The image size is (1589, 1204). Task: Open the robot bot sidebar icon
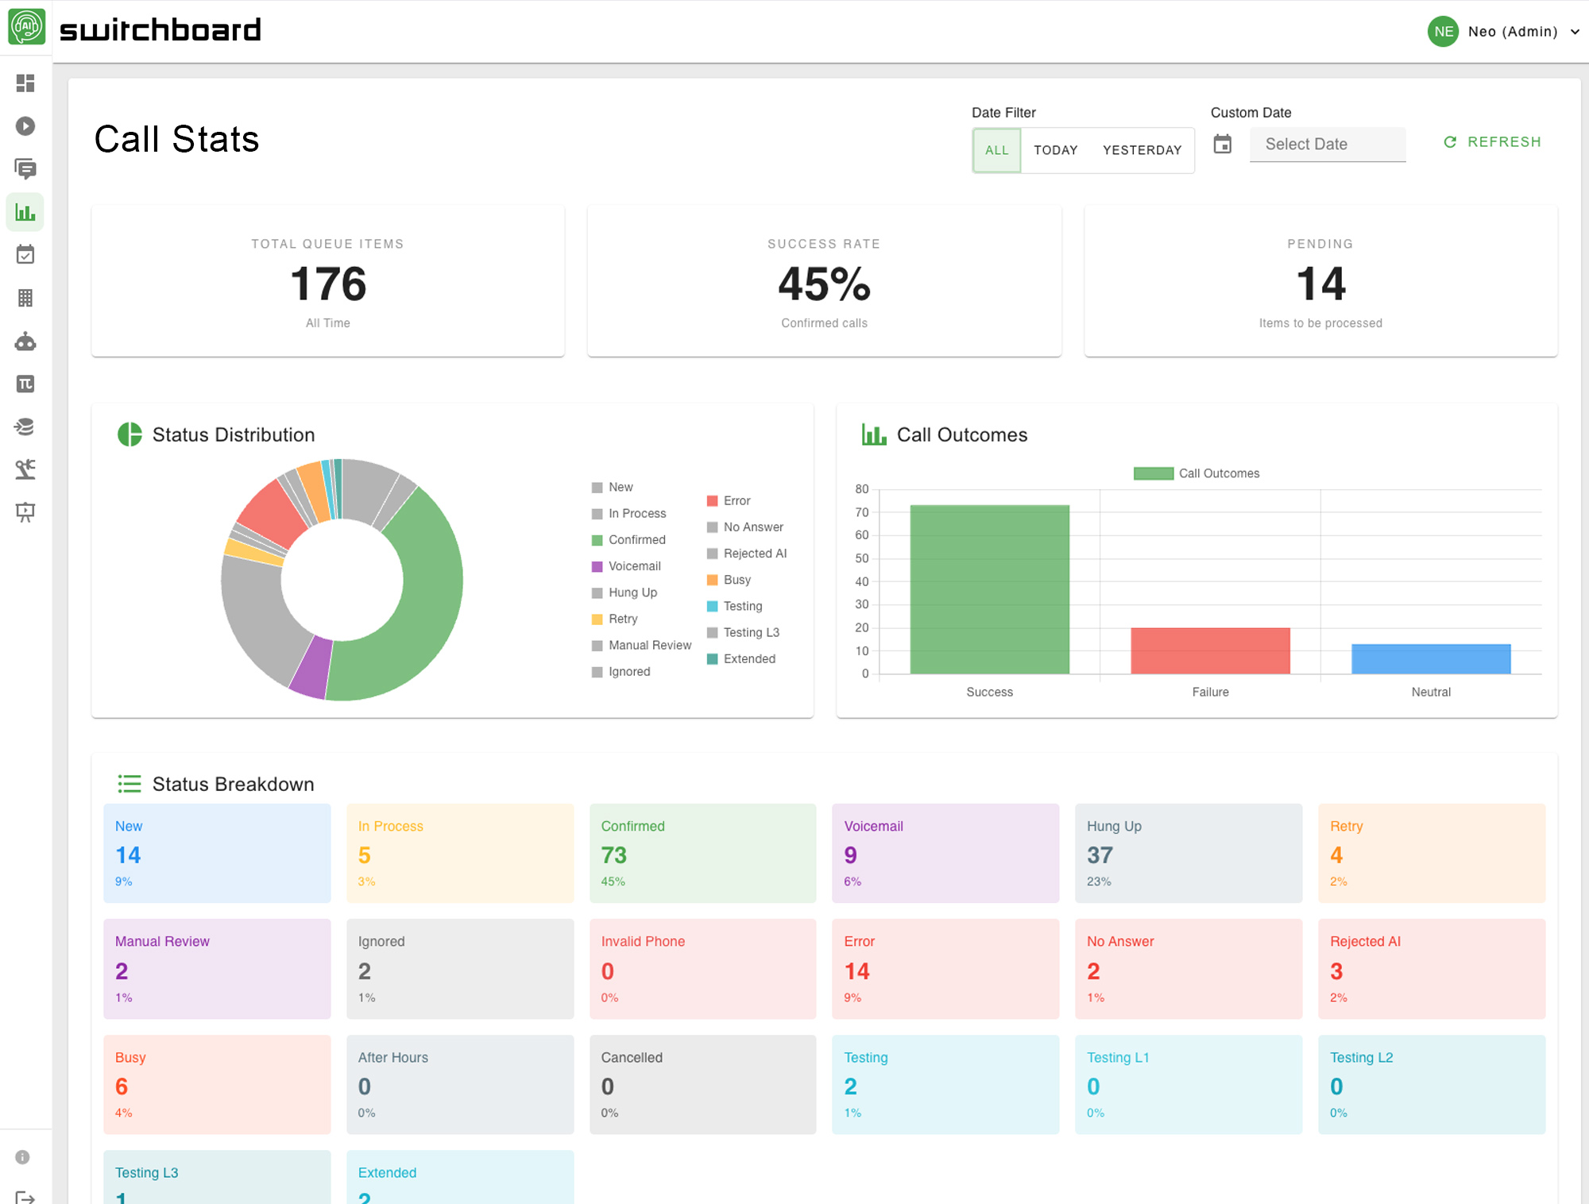(25, 342)
